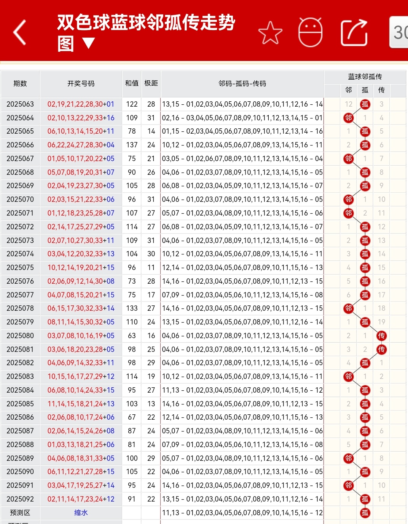Screen dimensions: 408x524
Task: Tap the back arrow at top left
Action: point(19,32)
